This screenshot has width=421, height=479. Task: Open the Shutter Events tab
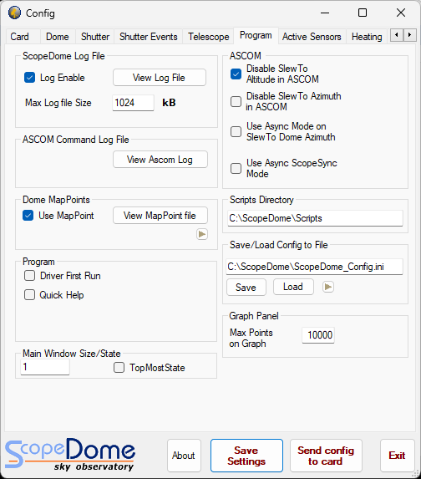149,37
